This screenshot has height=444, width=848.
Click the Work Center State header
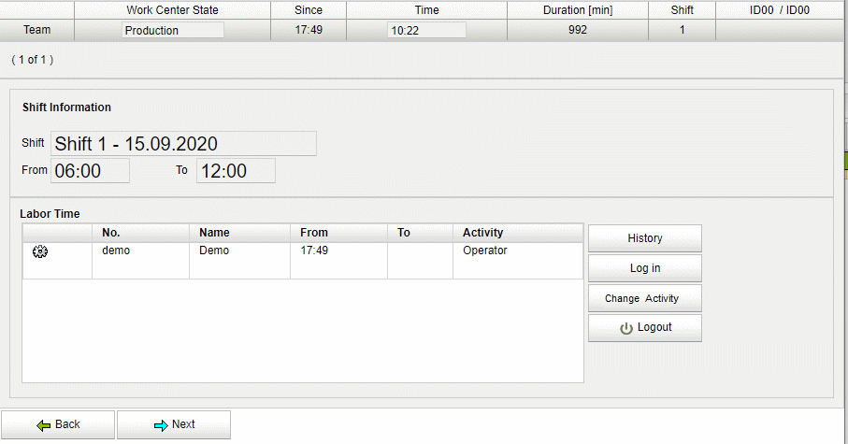173,9
